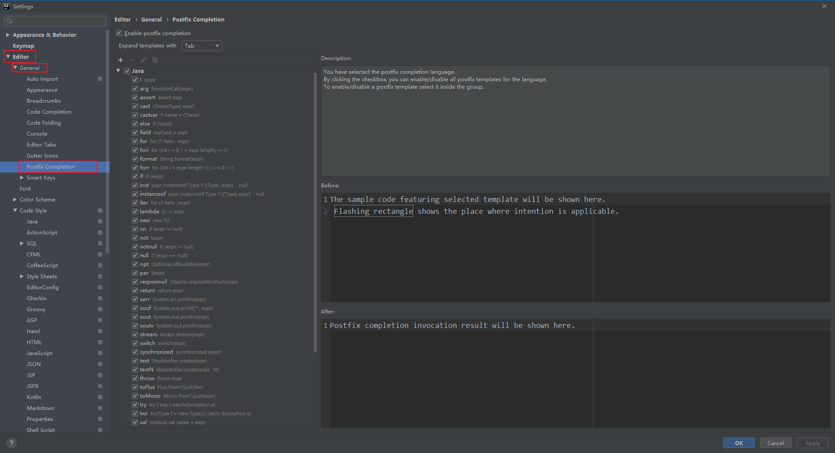This screenshot has width=835, height=453.
Task: Uncheck the sout template checkbox
Action: click(x=135, y=316)
